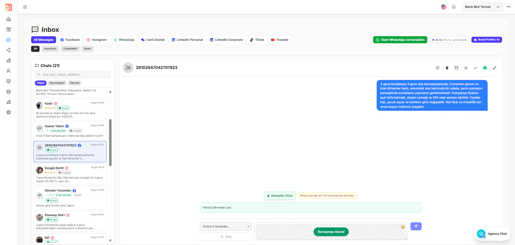Switch to the Facebook tab
Image resolution: width=515 pixels, height=245 pixels.
click(x=70, y=40)
